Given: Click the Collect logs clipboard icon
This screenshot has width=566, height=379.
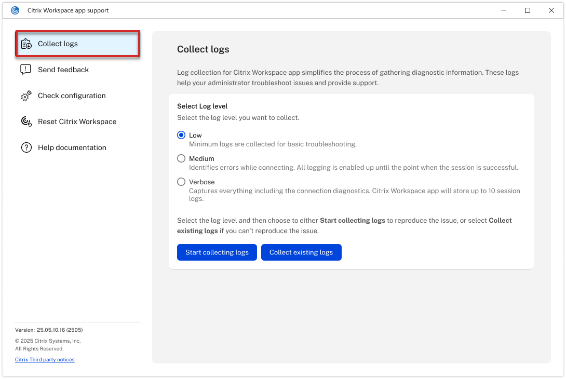Looking at the screenshot, I should [x=26, y=44].
